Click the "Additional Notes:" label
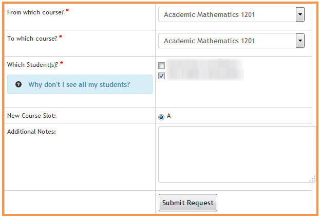Viewport: 320px width, 216px height. coord(31,132)
